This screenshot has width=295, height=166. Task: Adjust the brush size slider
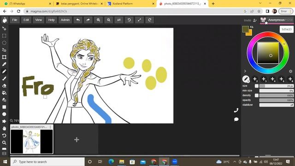277,86
